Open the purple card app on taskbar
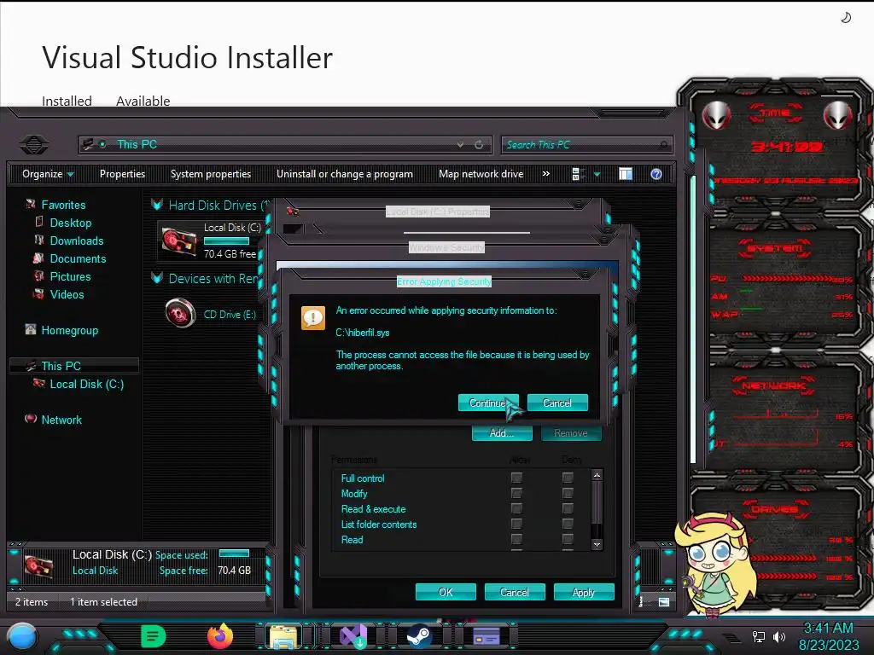The image size is (874, 655). [x=487, y=636]
